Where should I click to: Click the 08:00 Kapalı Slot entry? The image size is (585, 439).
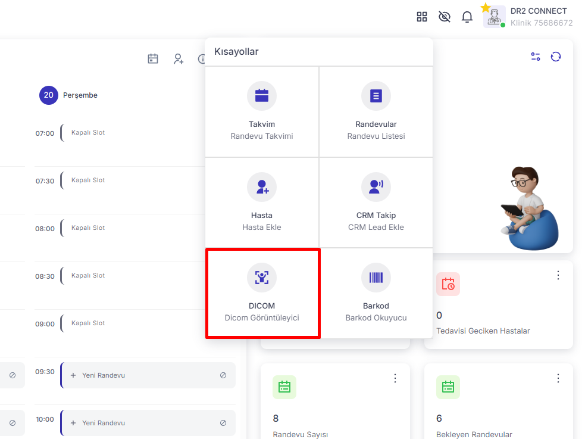88,228
